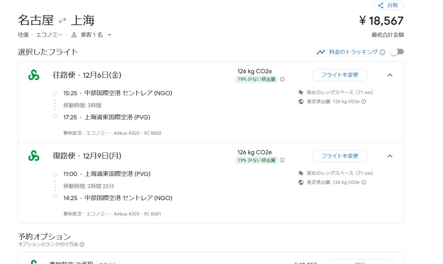This screenshot has width=443, height=264.
Task: Click Spring Airlines logo on outbound flight
Action: coord(34,75)
